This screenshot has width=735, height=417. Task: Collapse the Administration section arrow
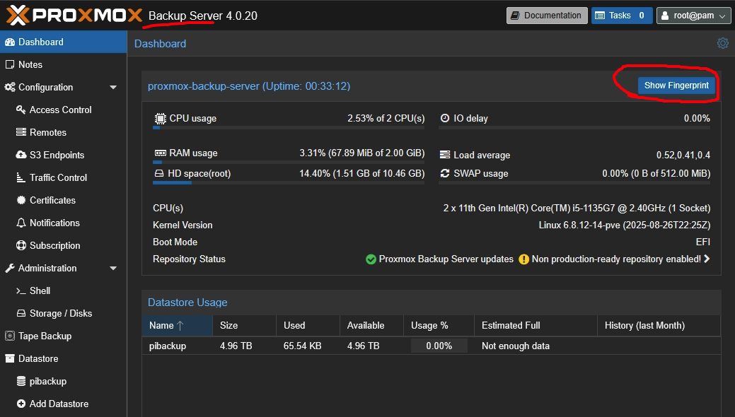point(113,268)
